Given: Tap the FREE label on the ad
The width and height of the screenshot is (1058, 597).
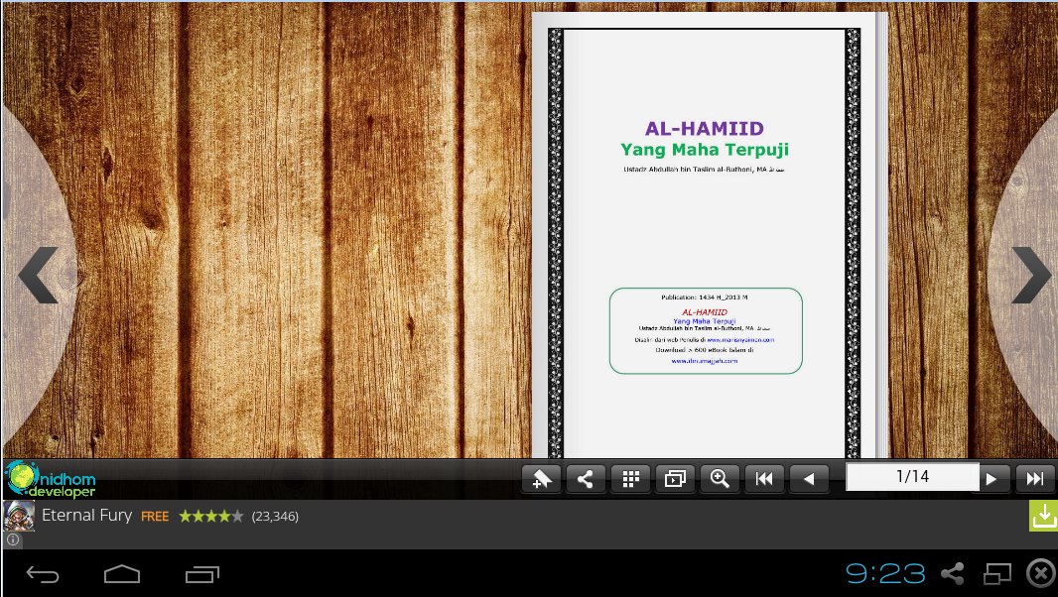Looking at the screenshot, I should (155, 516).
